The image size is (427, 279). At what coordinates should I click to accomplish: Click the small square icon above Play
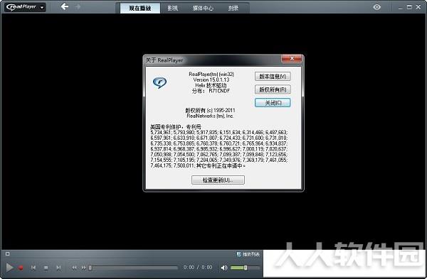pyautogui.click(x=8, y=254)
